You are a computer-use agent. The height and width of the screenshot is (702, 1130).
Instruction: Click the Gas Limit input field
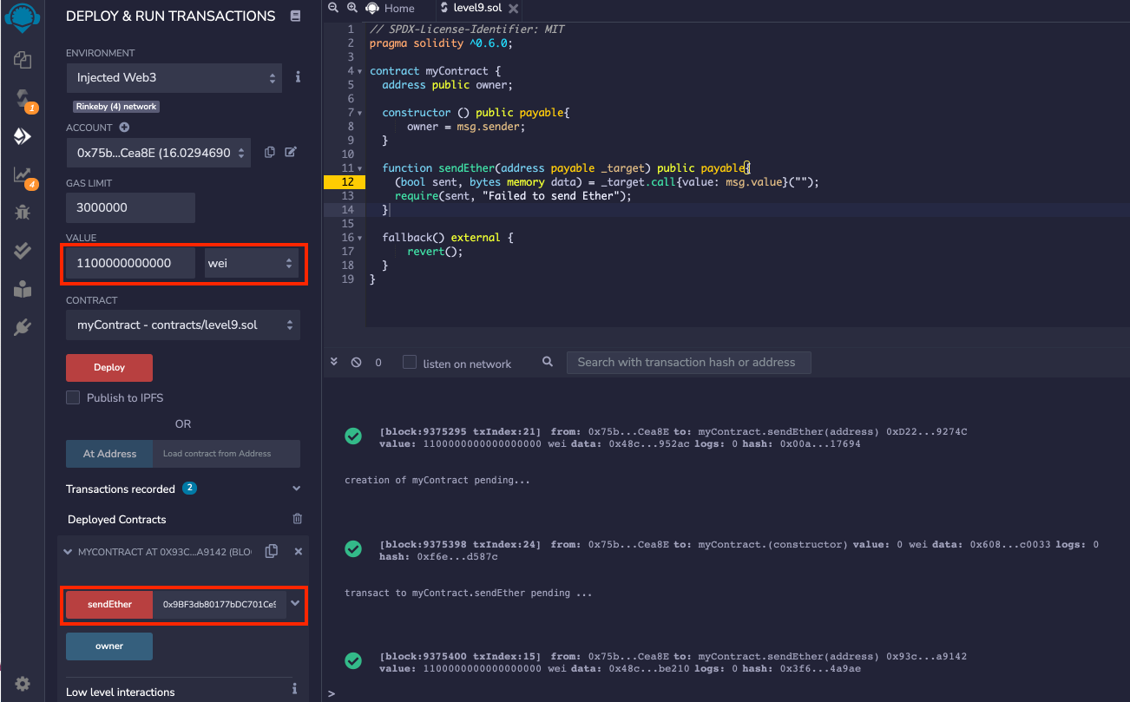[130, 207]
